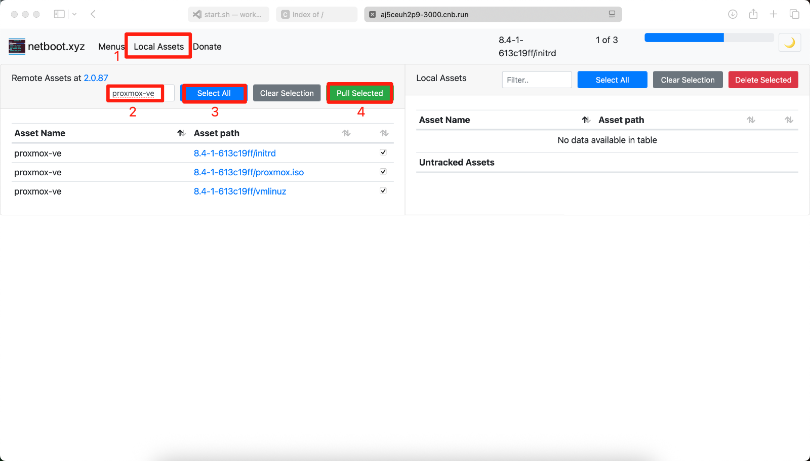
Task: Click the Safari share icon
Action: click(753, 14)
